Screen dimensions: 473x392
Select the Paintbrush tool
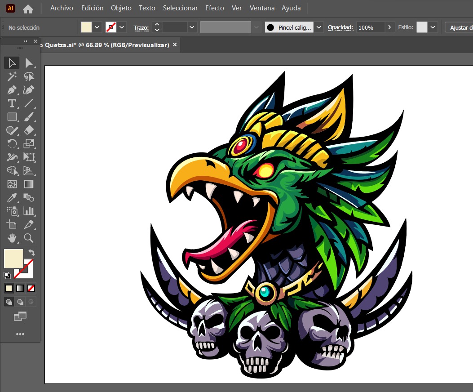pos(29,117)
